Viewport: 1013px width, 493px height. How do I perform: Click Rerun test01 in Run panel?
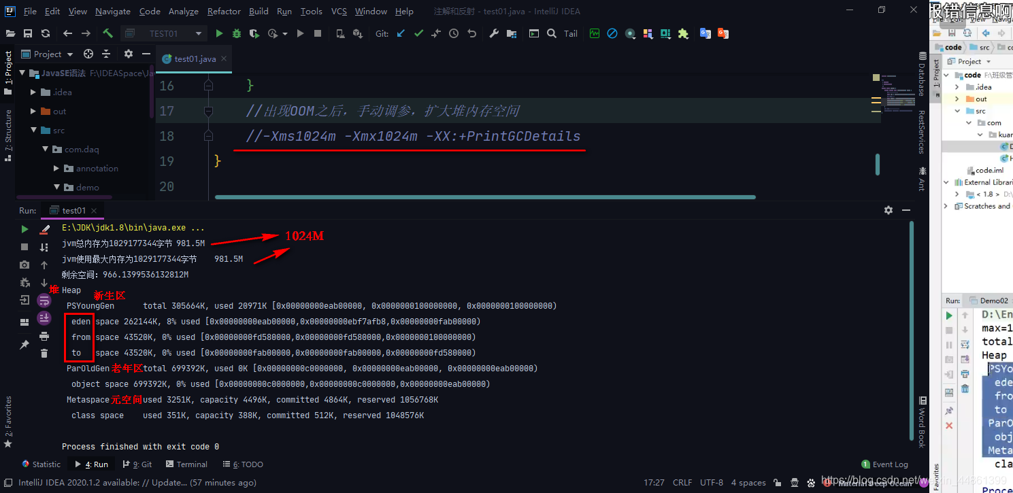(x=25, y=229)
